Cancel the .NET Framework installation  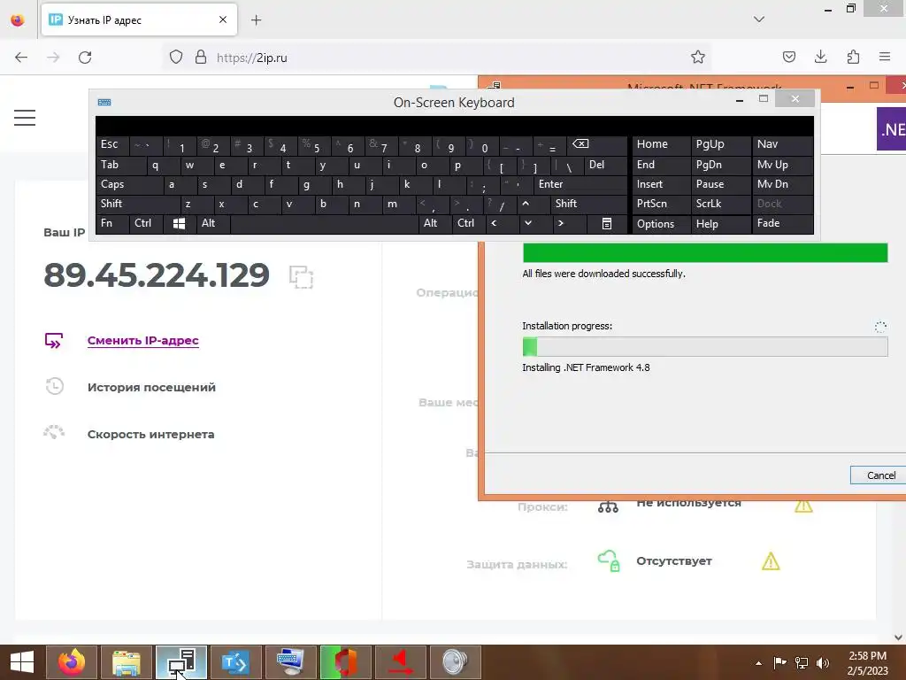pos(880,475)
